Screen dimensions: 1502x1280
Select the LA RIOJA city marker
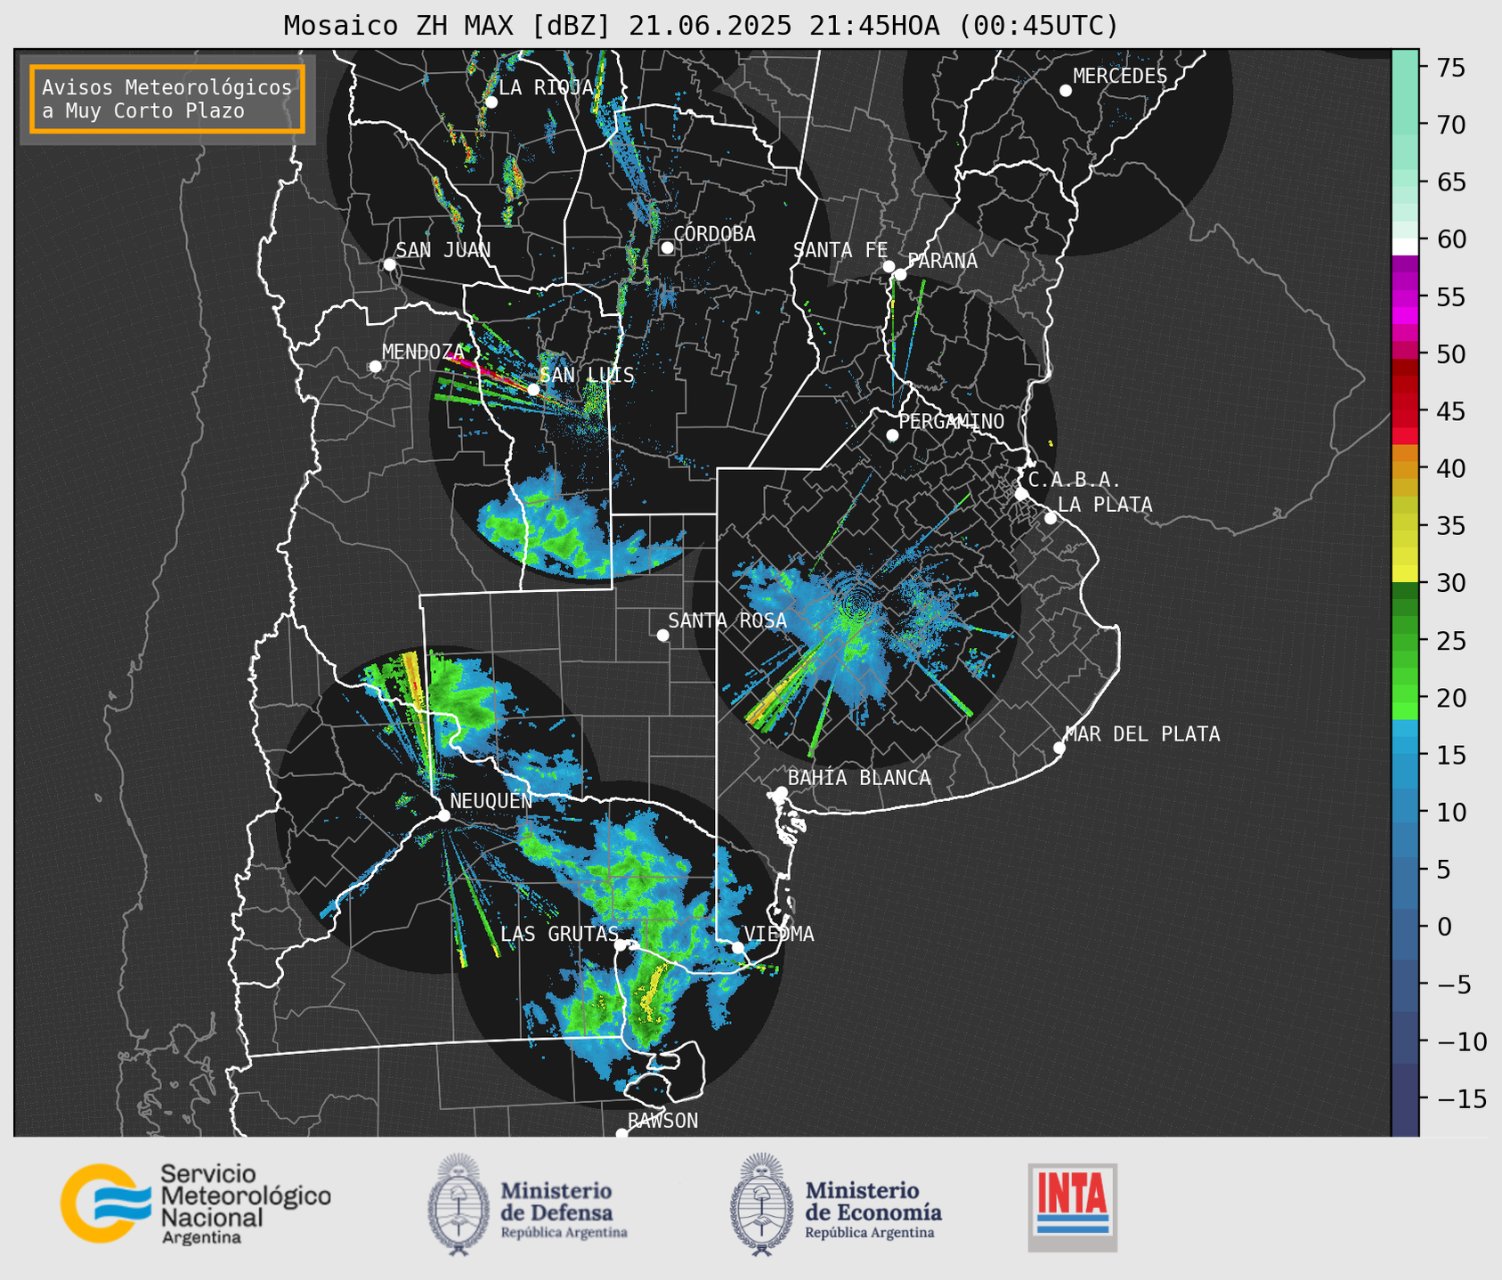click(x=491, y=102)
